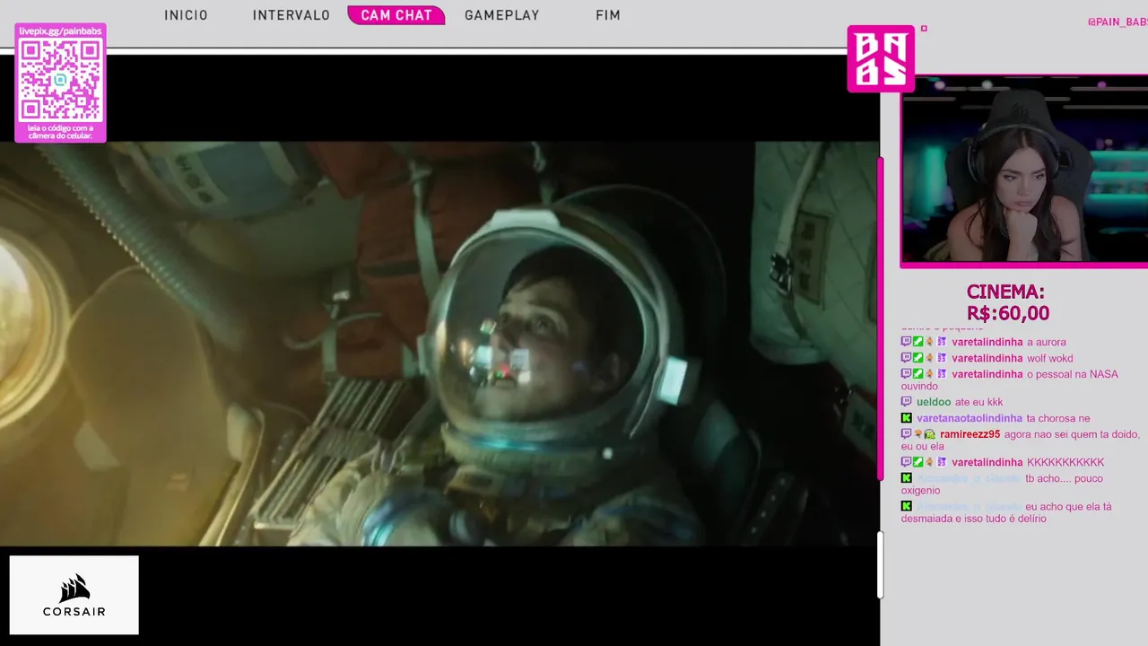Screen dimensions: 1148x646
Task: Click "leia o código com a câmera" caption
Action: click(x=60, y=132)
